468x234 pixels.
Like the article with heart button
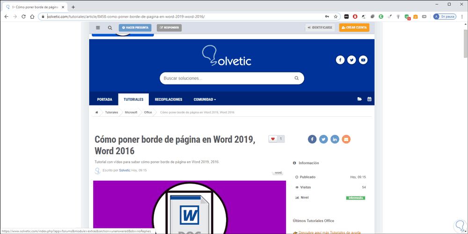point(273,139)
